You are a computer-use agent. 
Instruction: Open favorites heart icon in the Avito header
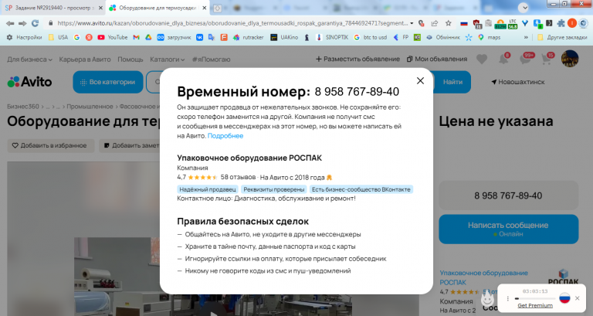(x=482, y=59)
